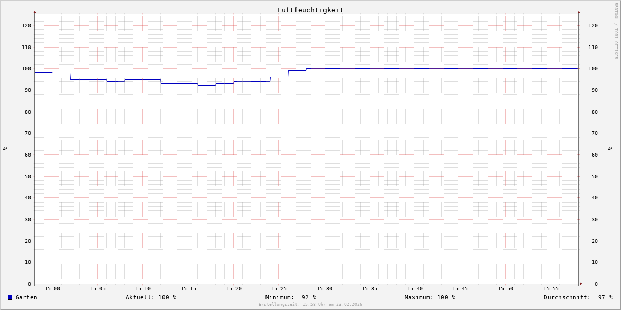Click the % unit label on the right axis
This screenshot has width=621, height=310.
coord(611,149)
